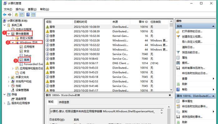Toggle the action pane toolbar icon

click(33, 15)
